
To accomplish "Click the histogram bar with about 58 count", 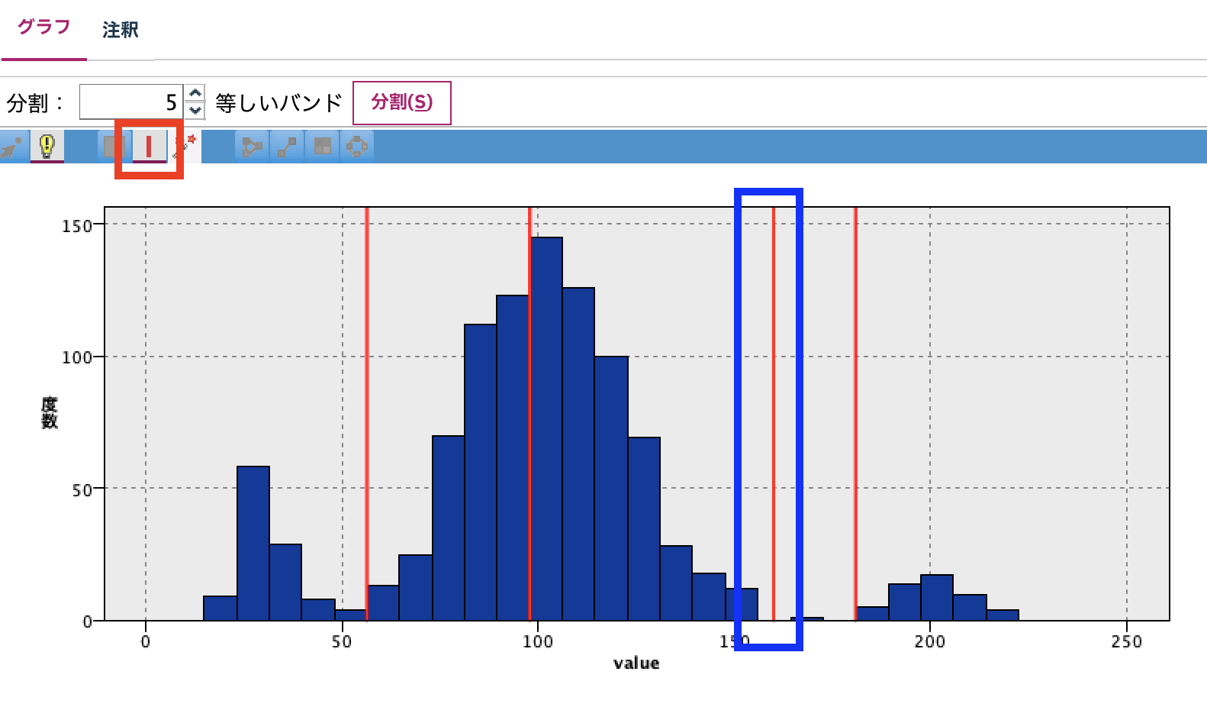I will pos(253,544).
